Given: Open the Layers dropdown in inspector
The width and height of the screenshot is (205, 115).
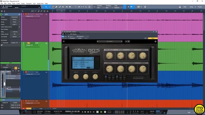Looking at the screenshot, I should [x=15, y=24].
